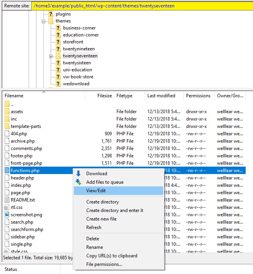Click the screenshot.png image file icon
Image resolution: width=253 pixels, height=274 pixels.
(7, 215)
